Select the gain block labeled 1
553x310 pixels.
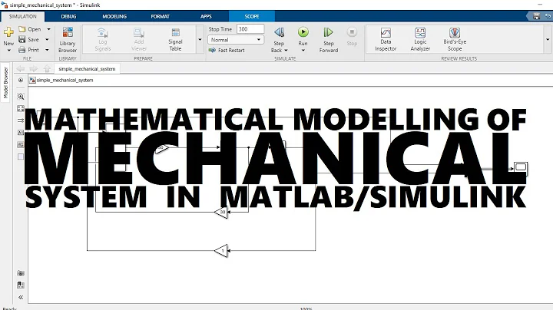point(221,250)
